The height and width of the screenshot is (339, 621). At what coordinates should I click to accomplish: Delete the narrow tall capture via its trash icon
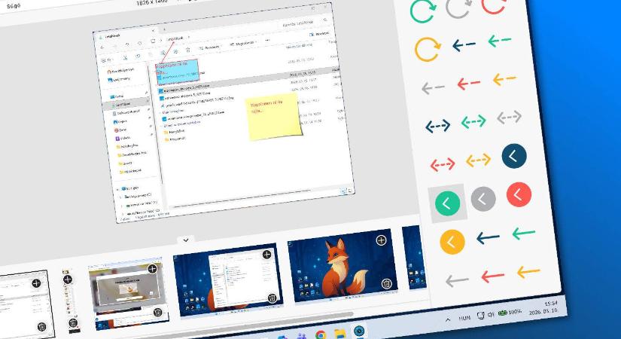(x=73, y=323)
